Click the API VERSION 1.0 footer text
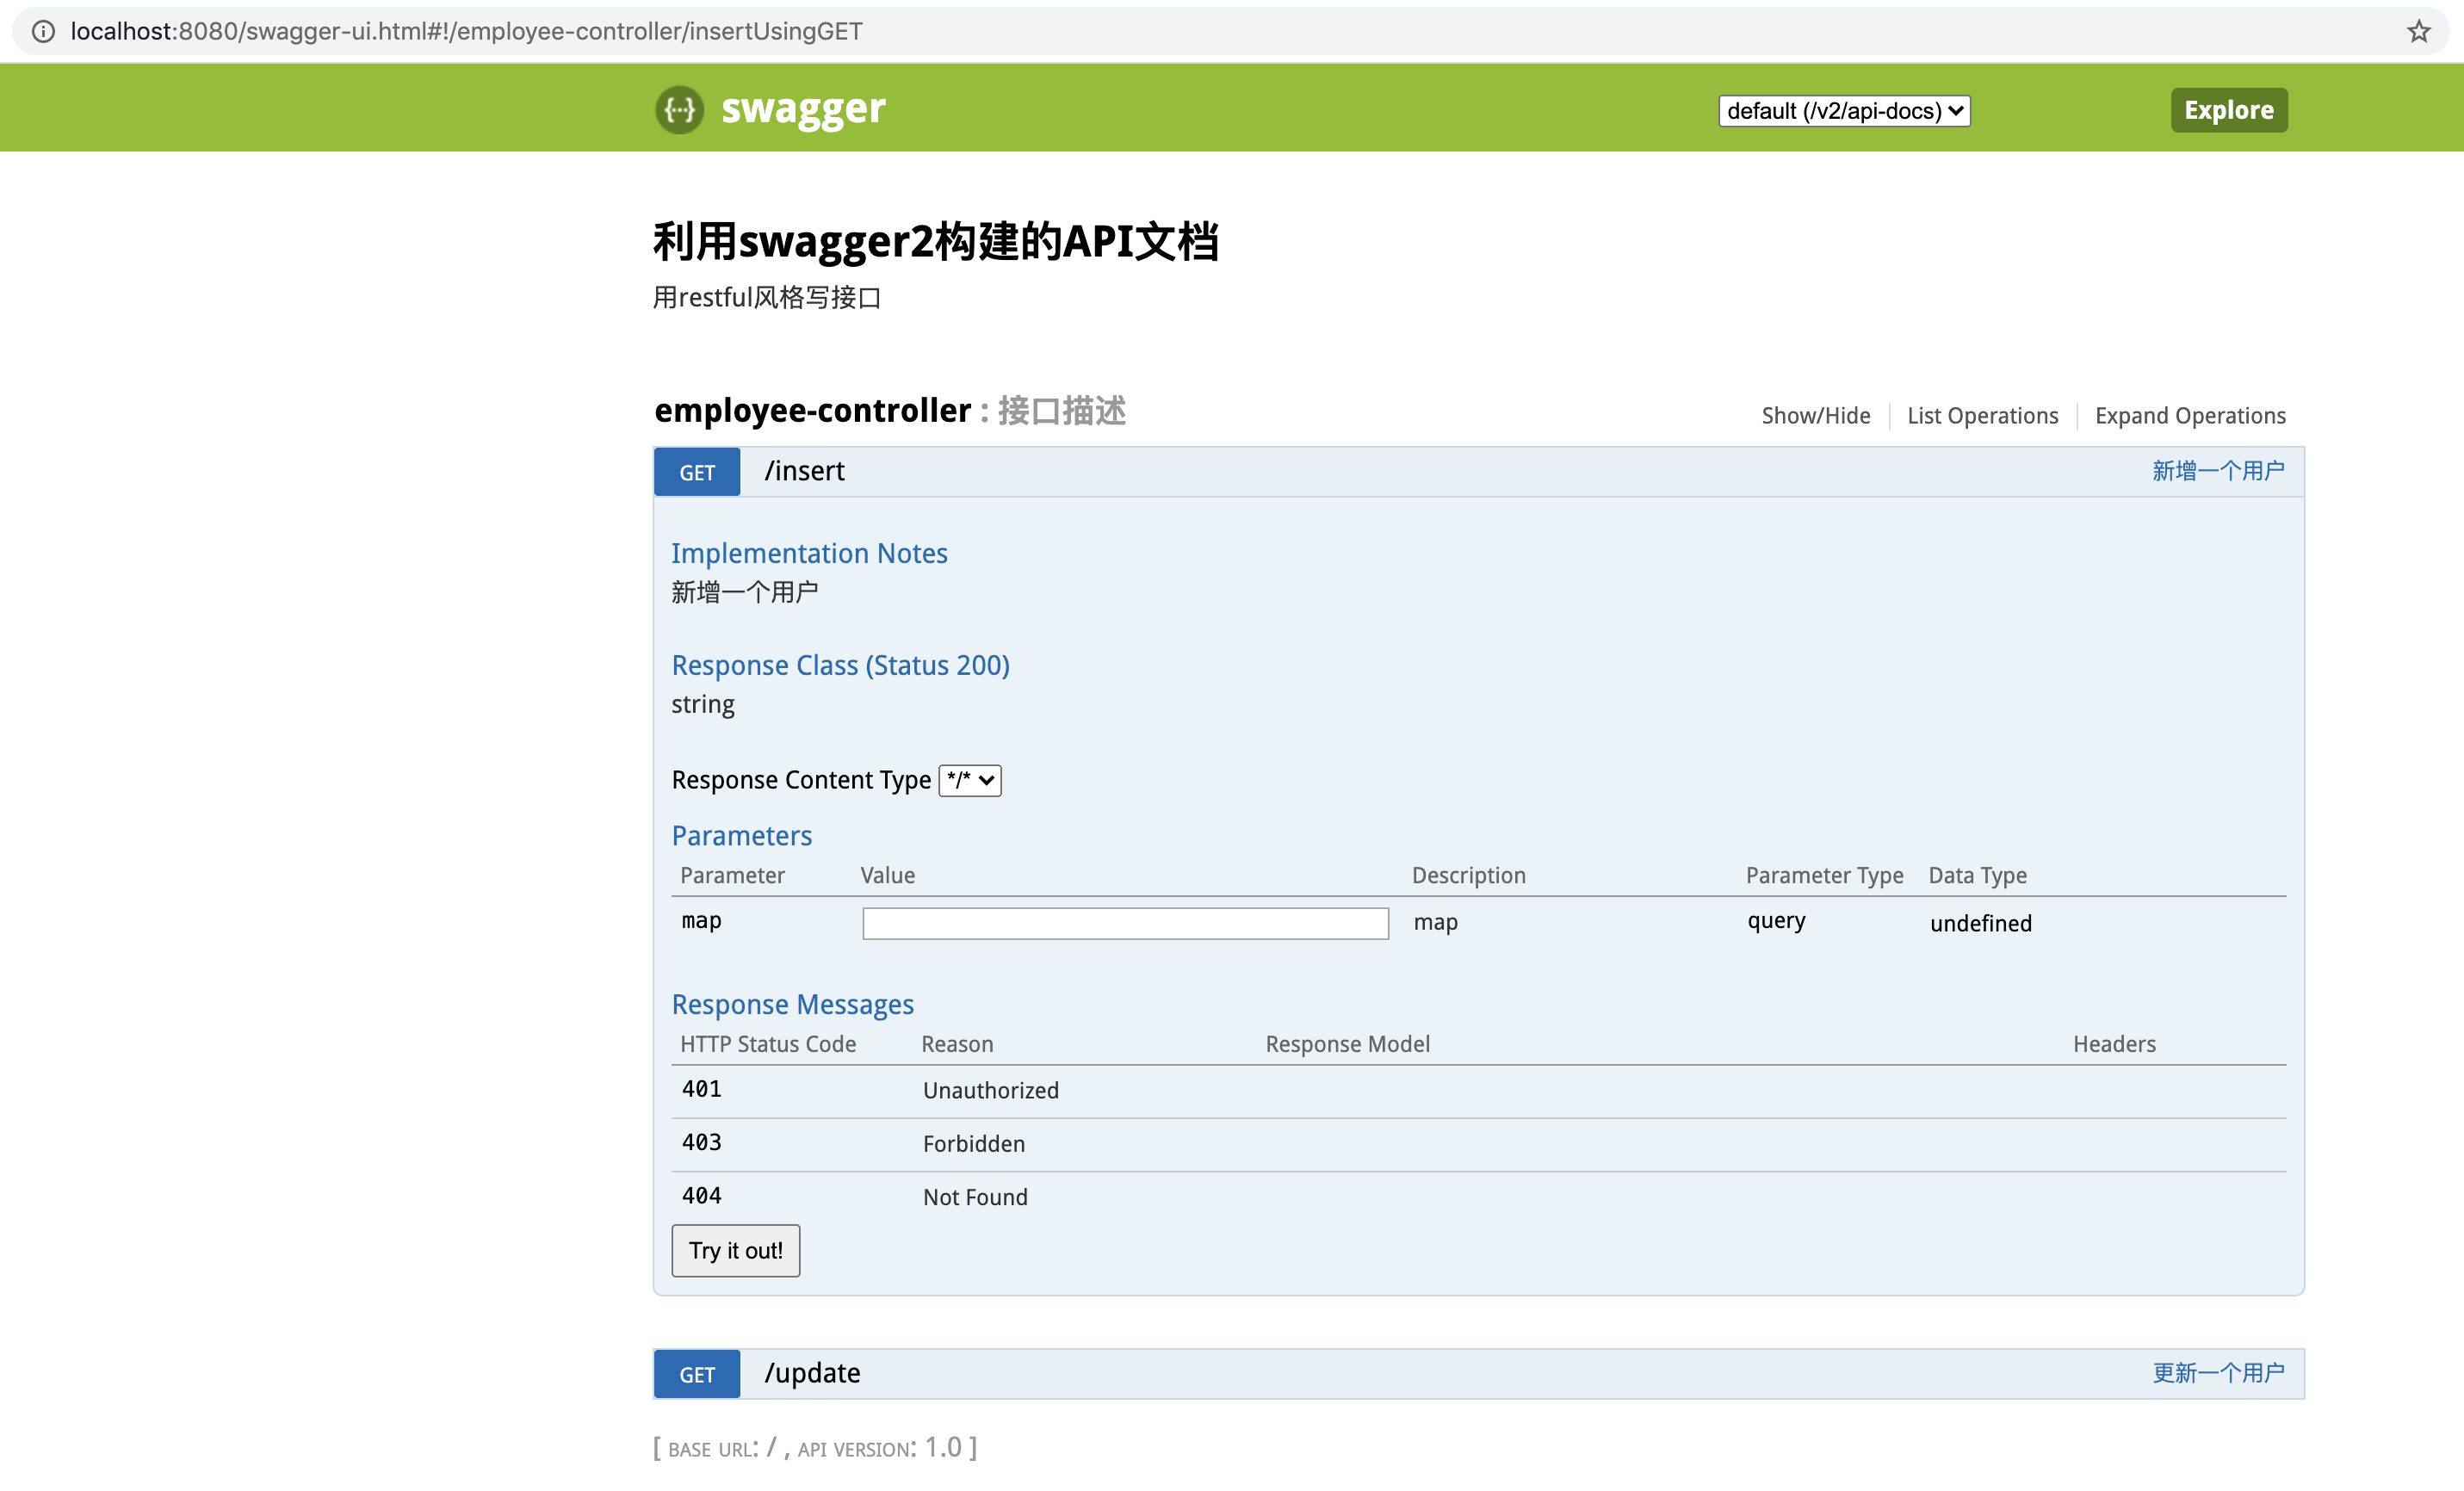Screen dimensions: 2464x1491 [878, 1447]
